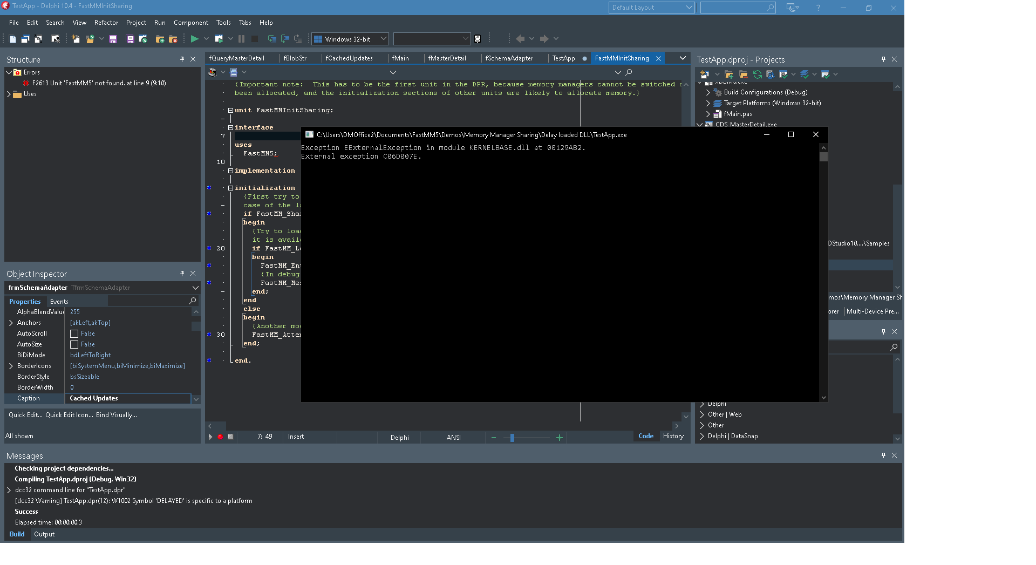1036x565 pixels.
Task: Click Remove folder icon in Projects toolbar
Action: tap(744, 74)
